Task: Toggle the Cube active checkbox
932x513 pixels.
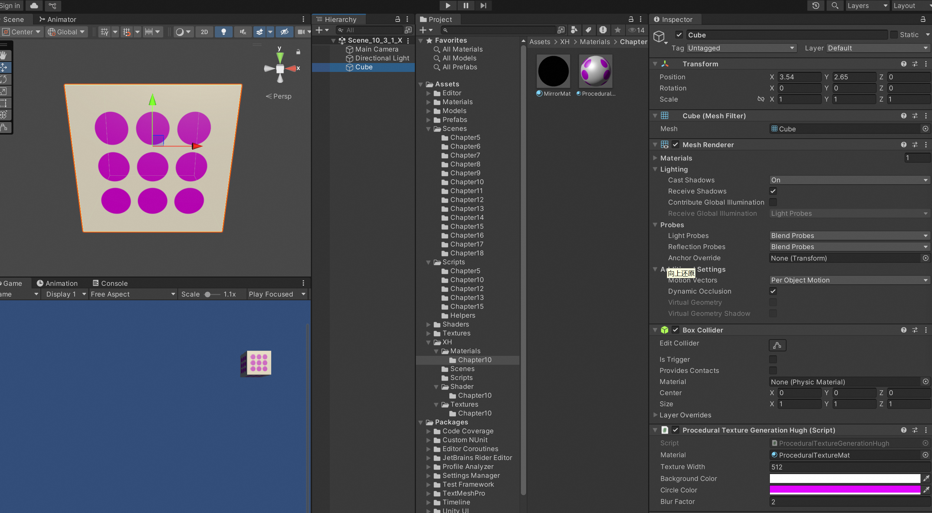Action: 679,35
